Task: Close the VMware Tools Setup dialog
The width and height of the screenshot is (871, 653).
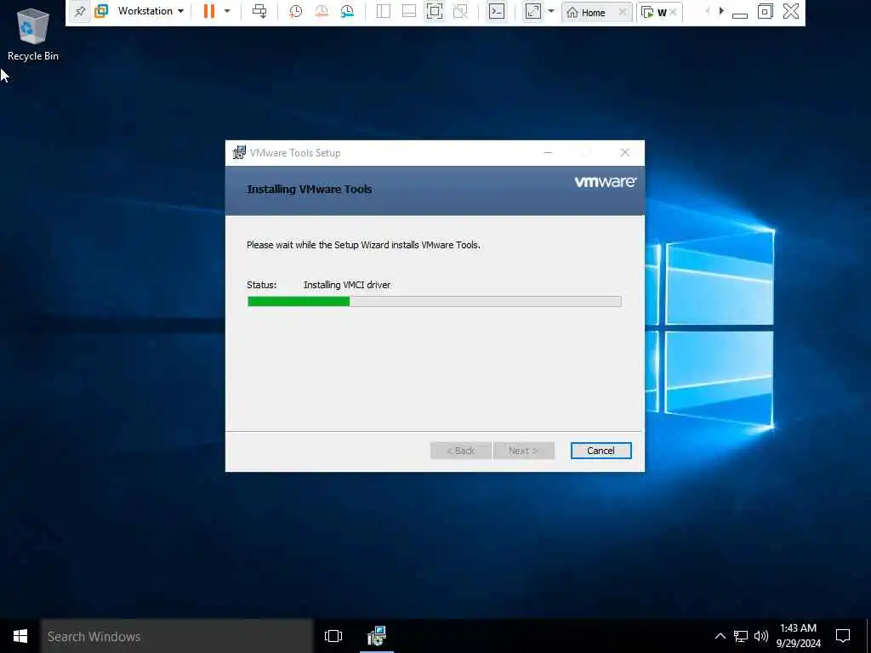Action: [x=625, y=153]
